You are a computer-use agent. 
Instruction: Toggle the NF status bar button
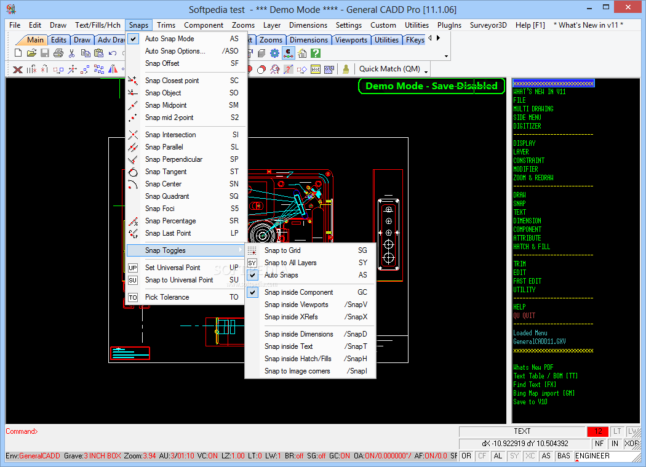[599, 444]
